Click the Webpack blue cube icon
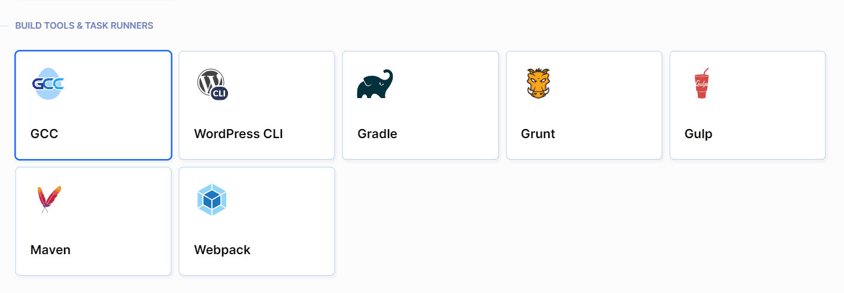This screenshot has width=844, height=293. click(x=212, y=200)
